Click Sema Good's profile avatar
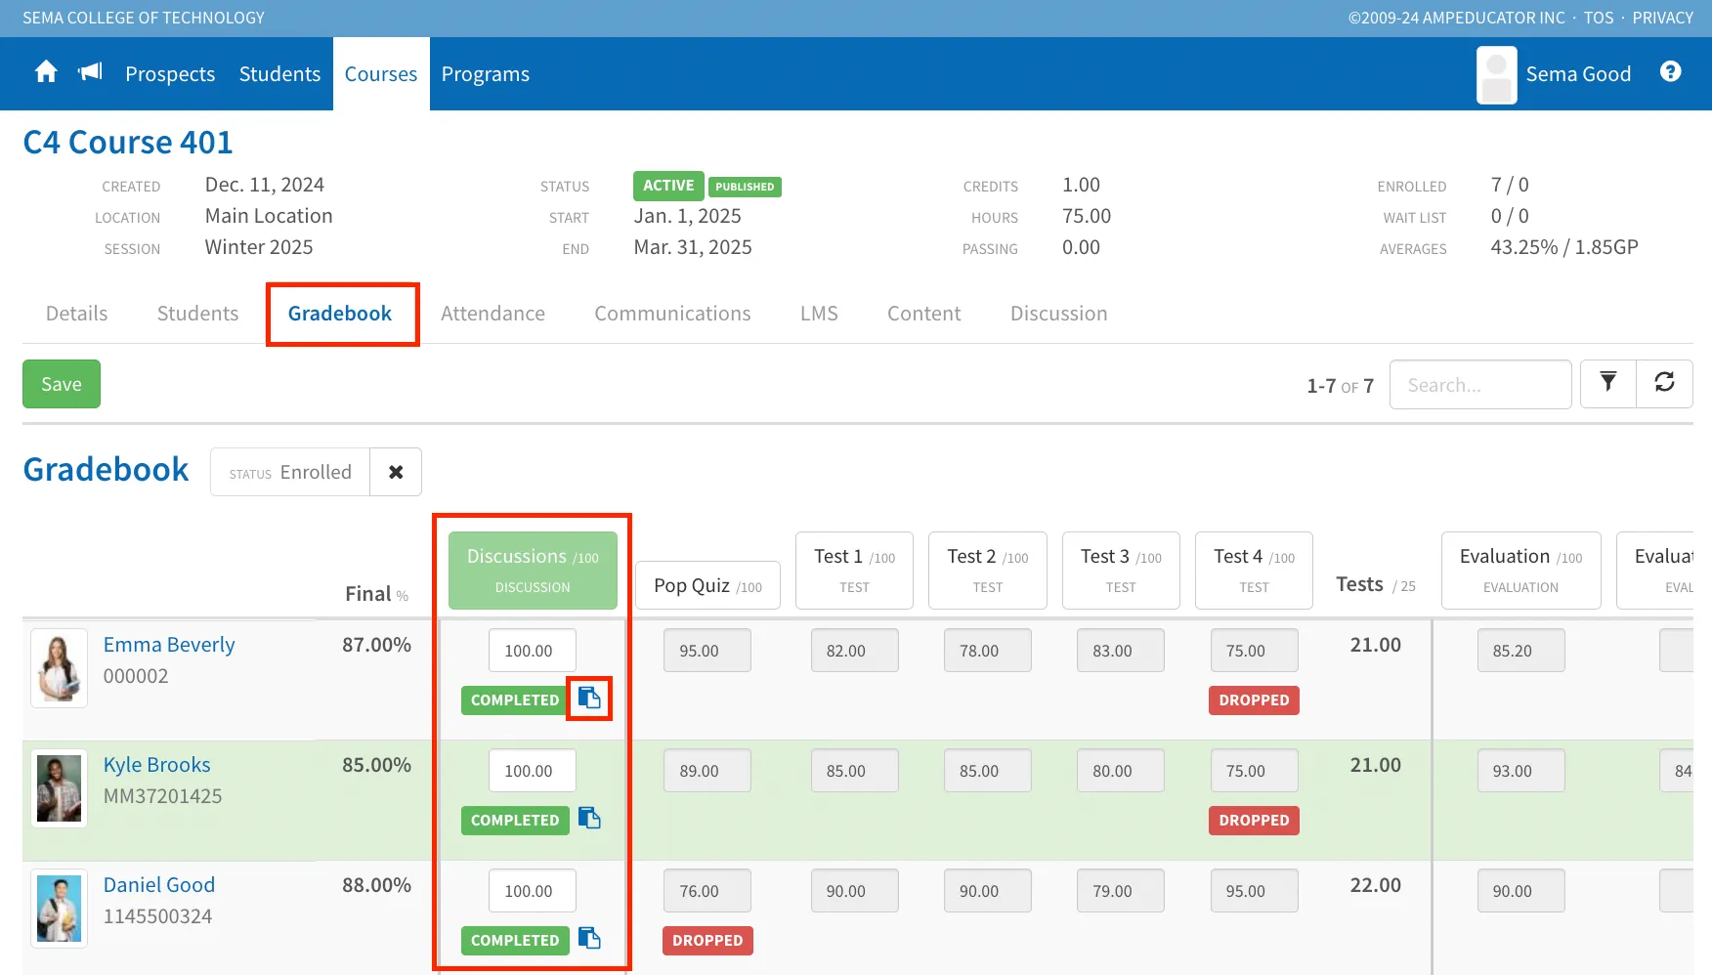Viewport: 1712px width, 975px height. 1496,75
